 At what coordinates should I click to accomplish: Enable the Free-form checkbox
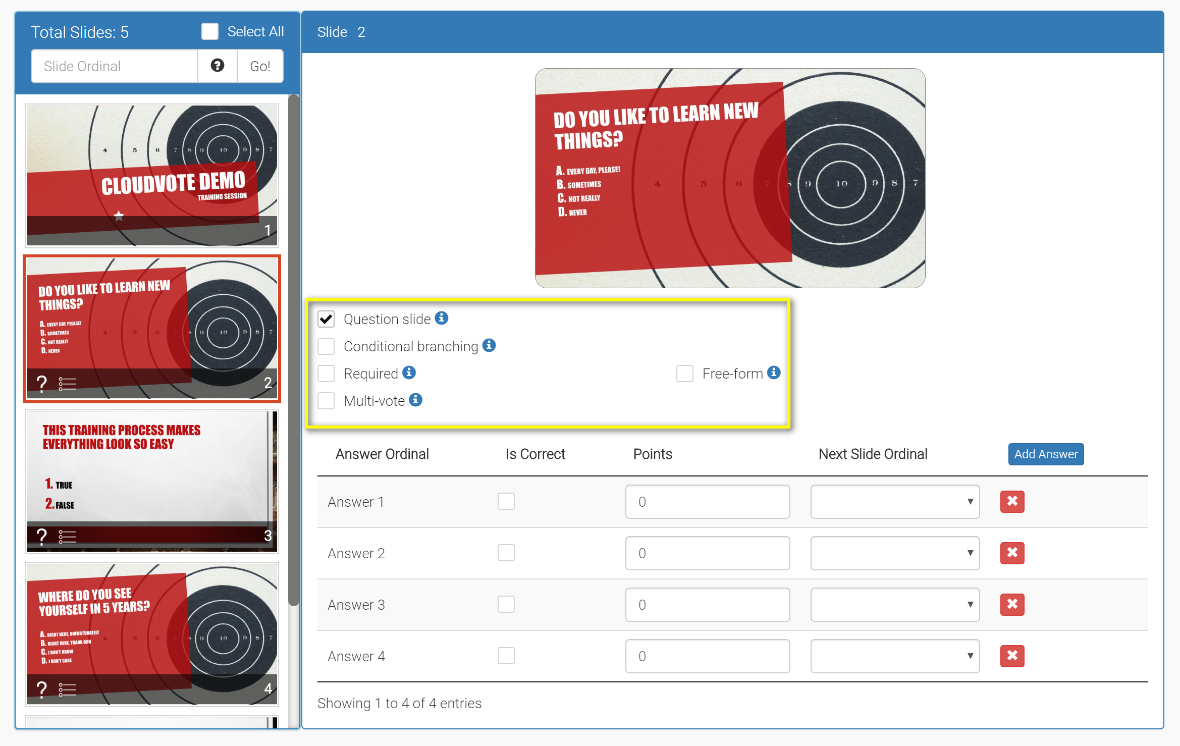pos(684,374)
